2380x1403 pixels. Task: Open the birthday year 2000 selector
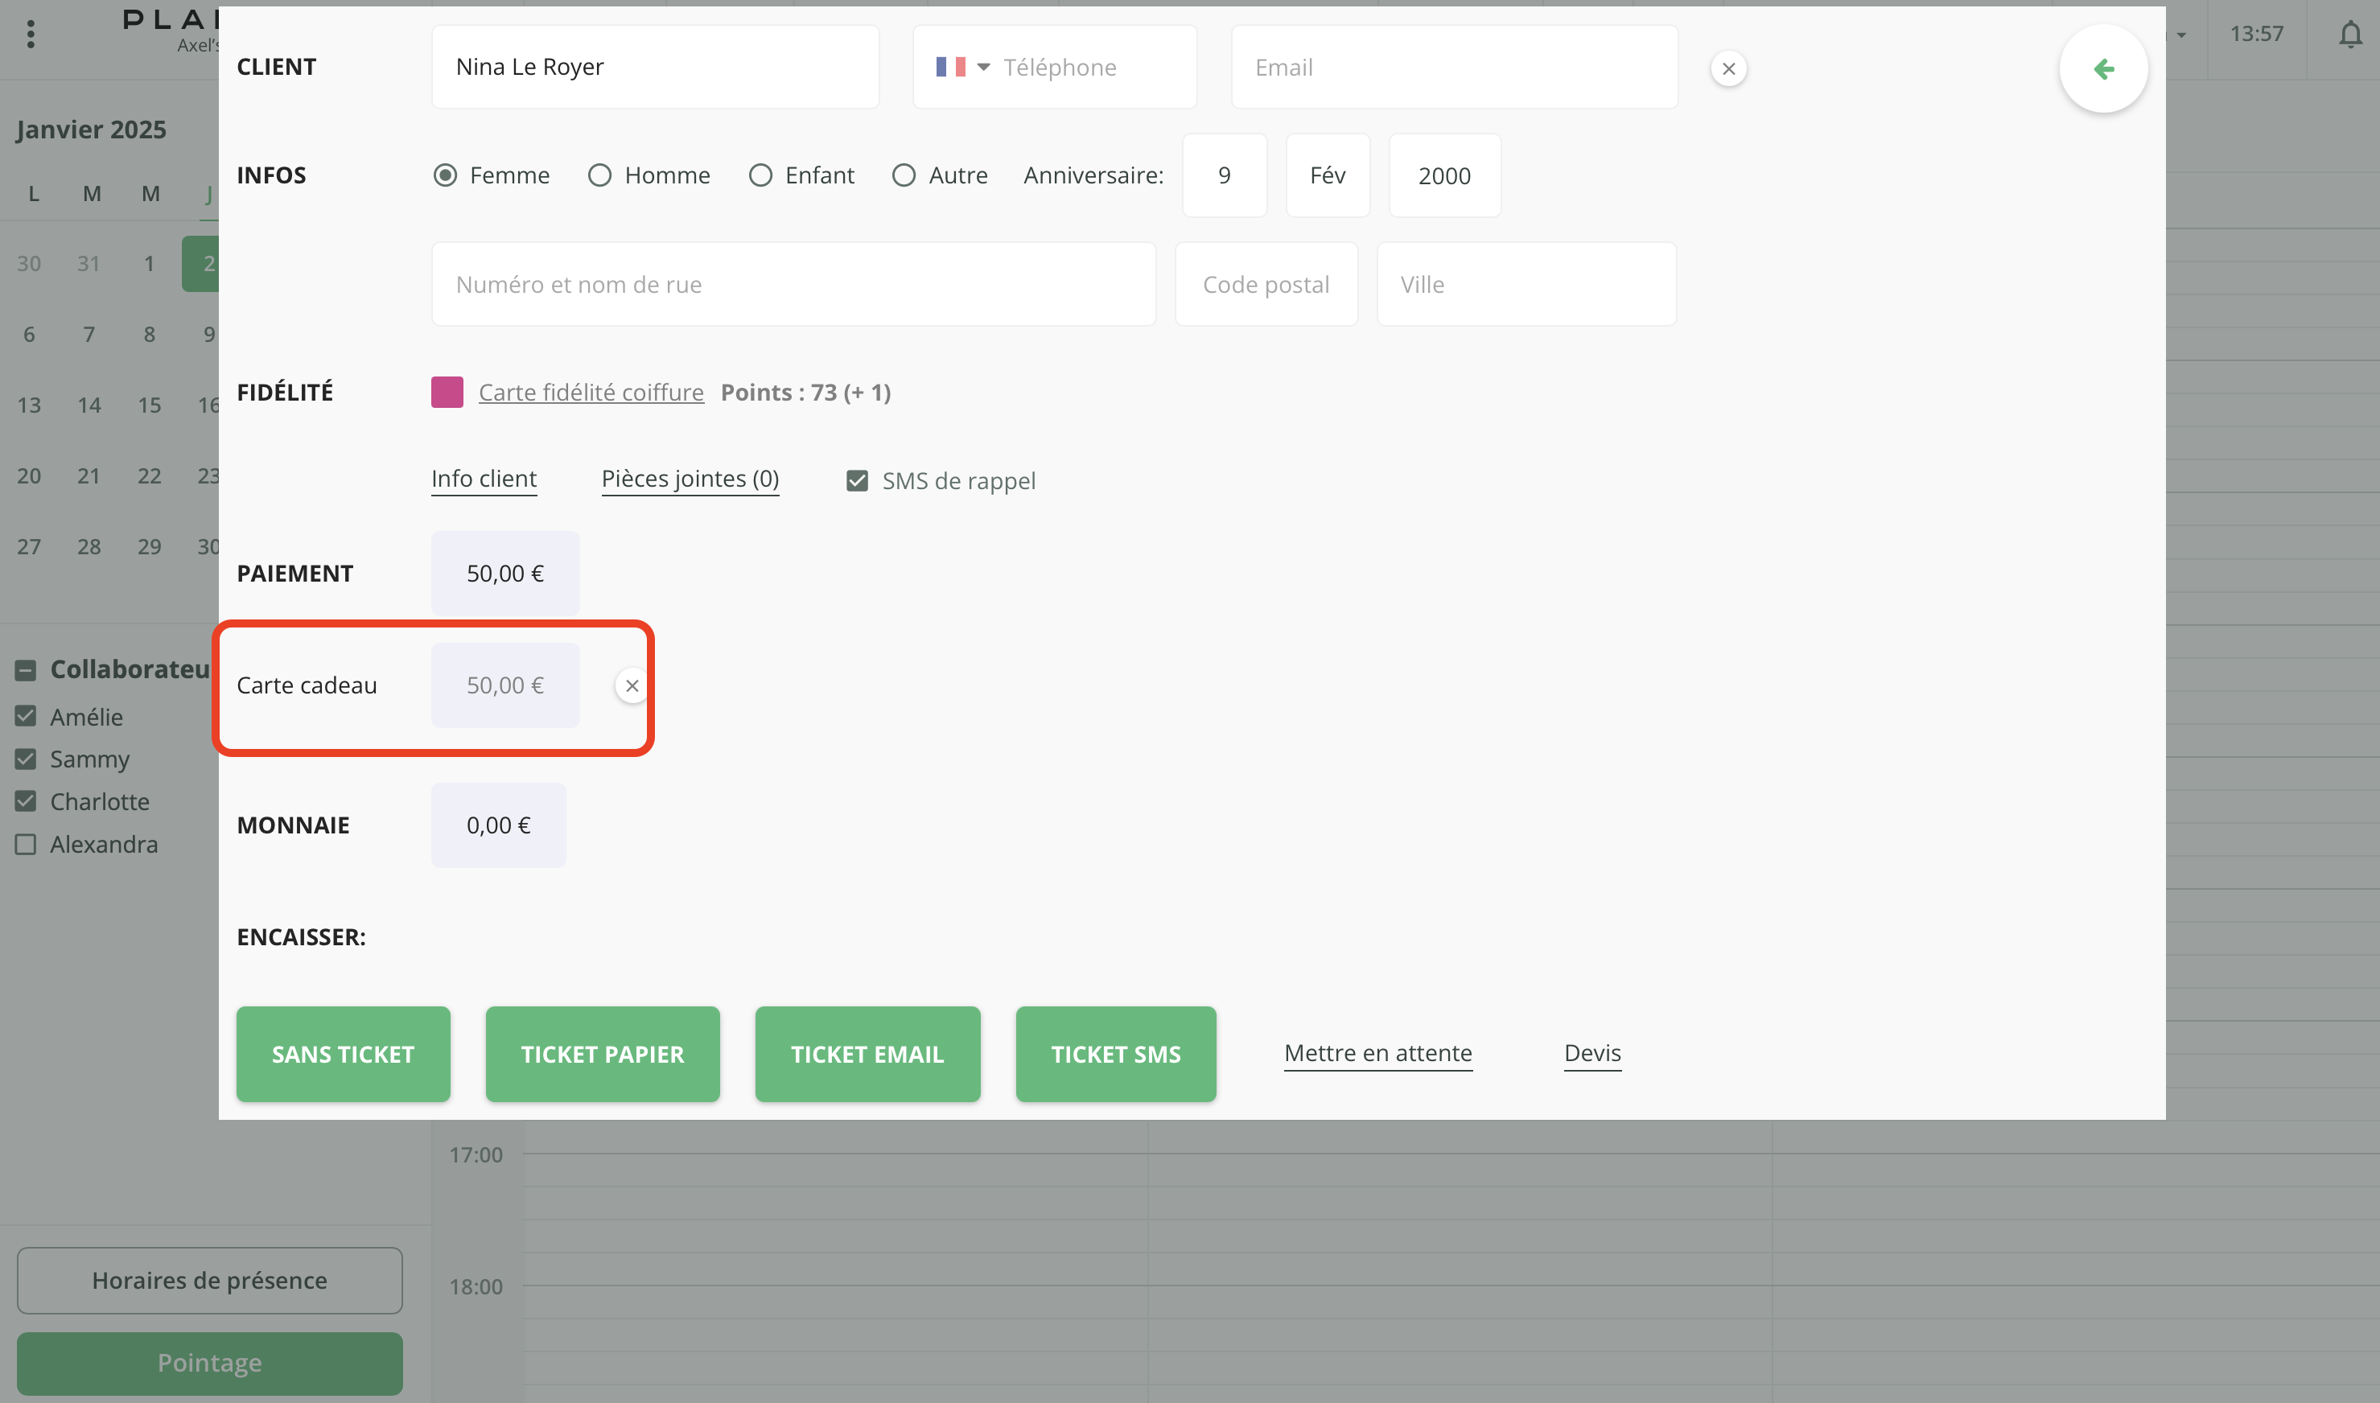tap(1443, 176)
